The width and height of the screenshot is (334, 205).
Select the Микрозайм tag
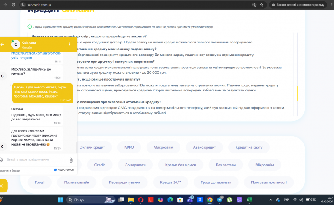[164, 147]
